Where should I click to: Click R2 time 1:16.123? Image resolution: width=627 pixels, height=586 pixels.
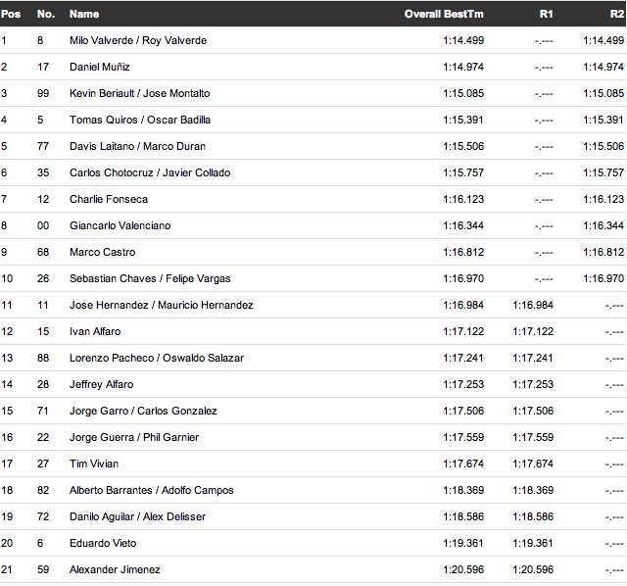(x=603, y=199)
